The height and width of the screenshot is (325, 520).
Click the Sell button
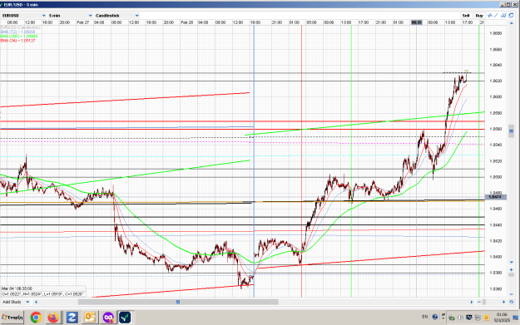[466, 16]
